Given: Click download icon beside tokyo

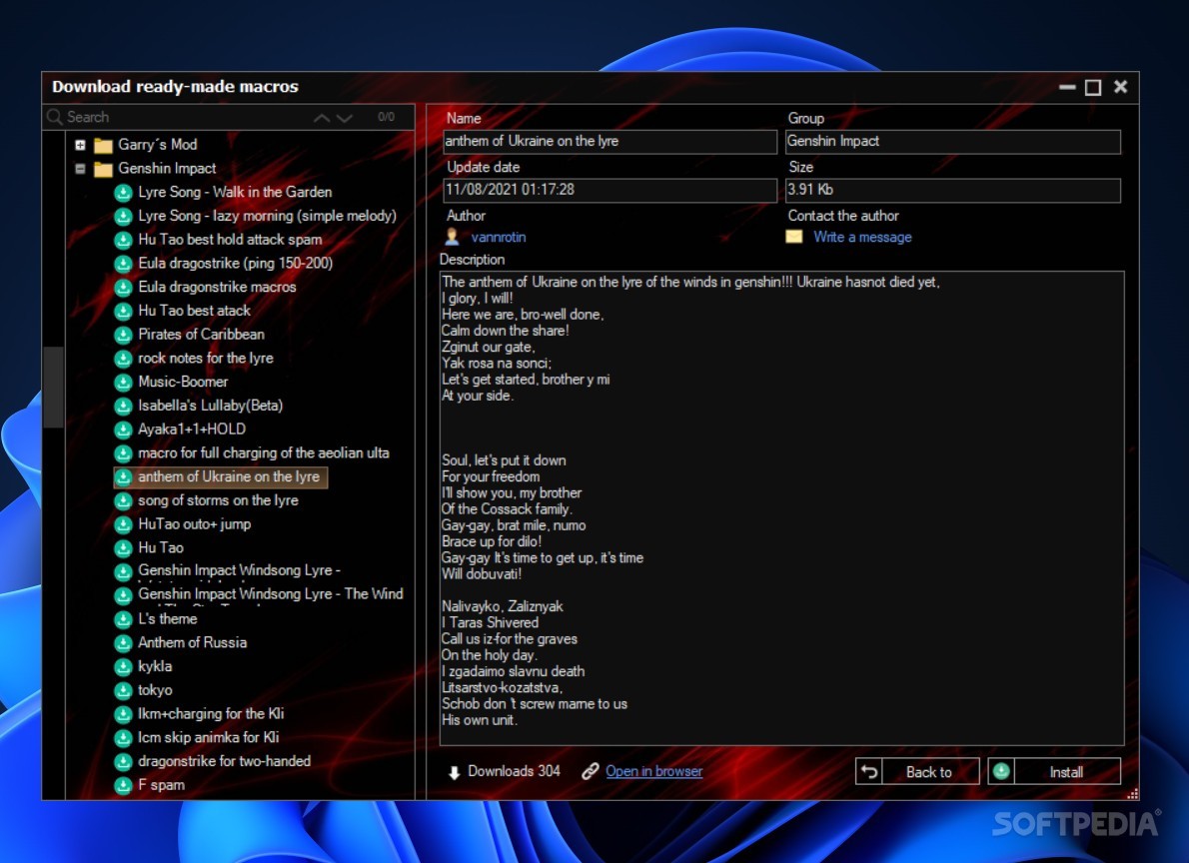Looking at the screenshot, I should click(x=123, y=690).
